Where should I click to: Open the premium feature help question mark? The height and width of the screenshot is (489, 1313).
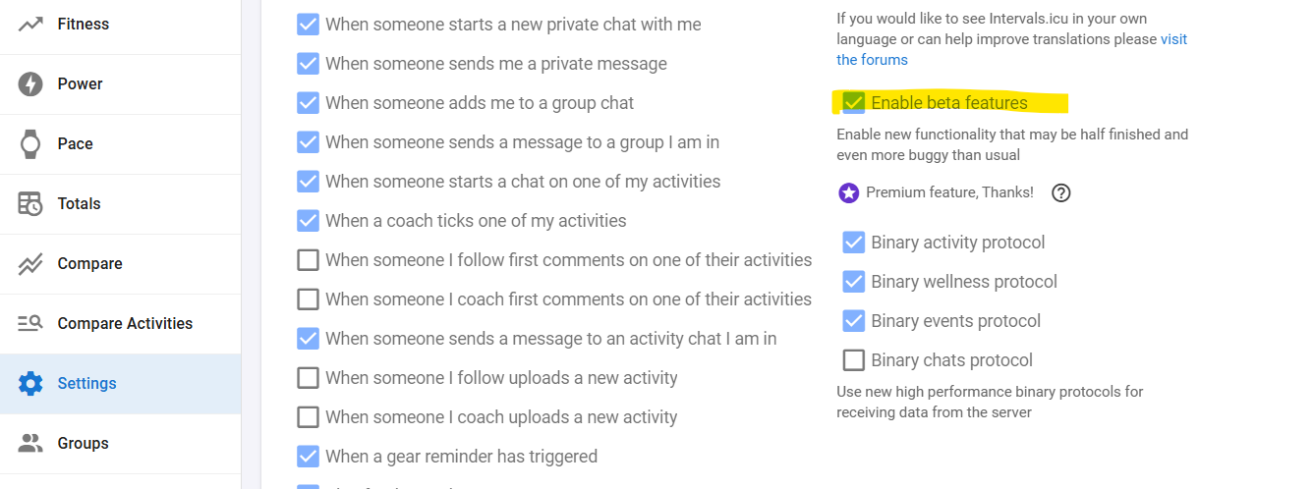coord(1060,193)
